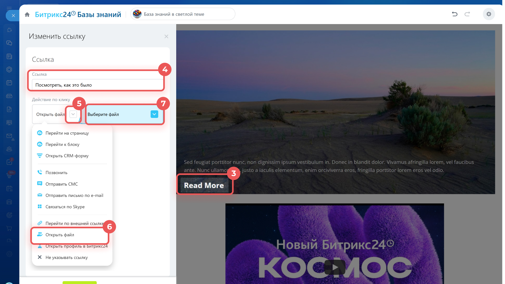Click the shopping cart icon in left sidebar
The width and height of the screenshot is (505, 284).
tap(9, 228)
